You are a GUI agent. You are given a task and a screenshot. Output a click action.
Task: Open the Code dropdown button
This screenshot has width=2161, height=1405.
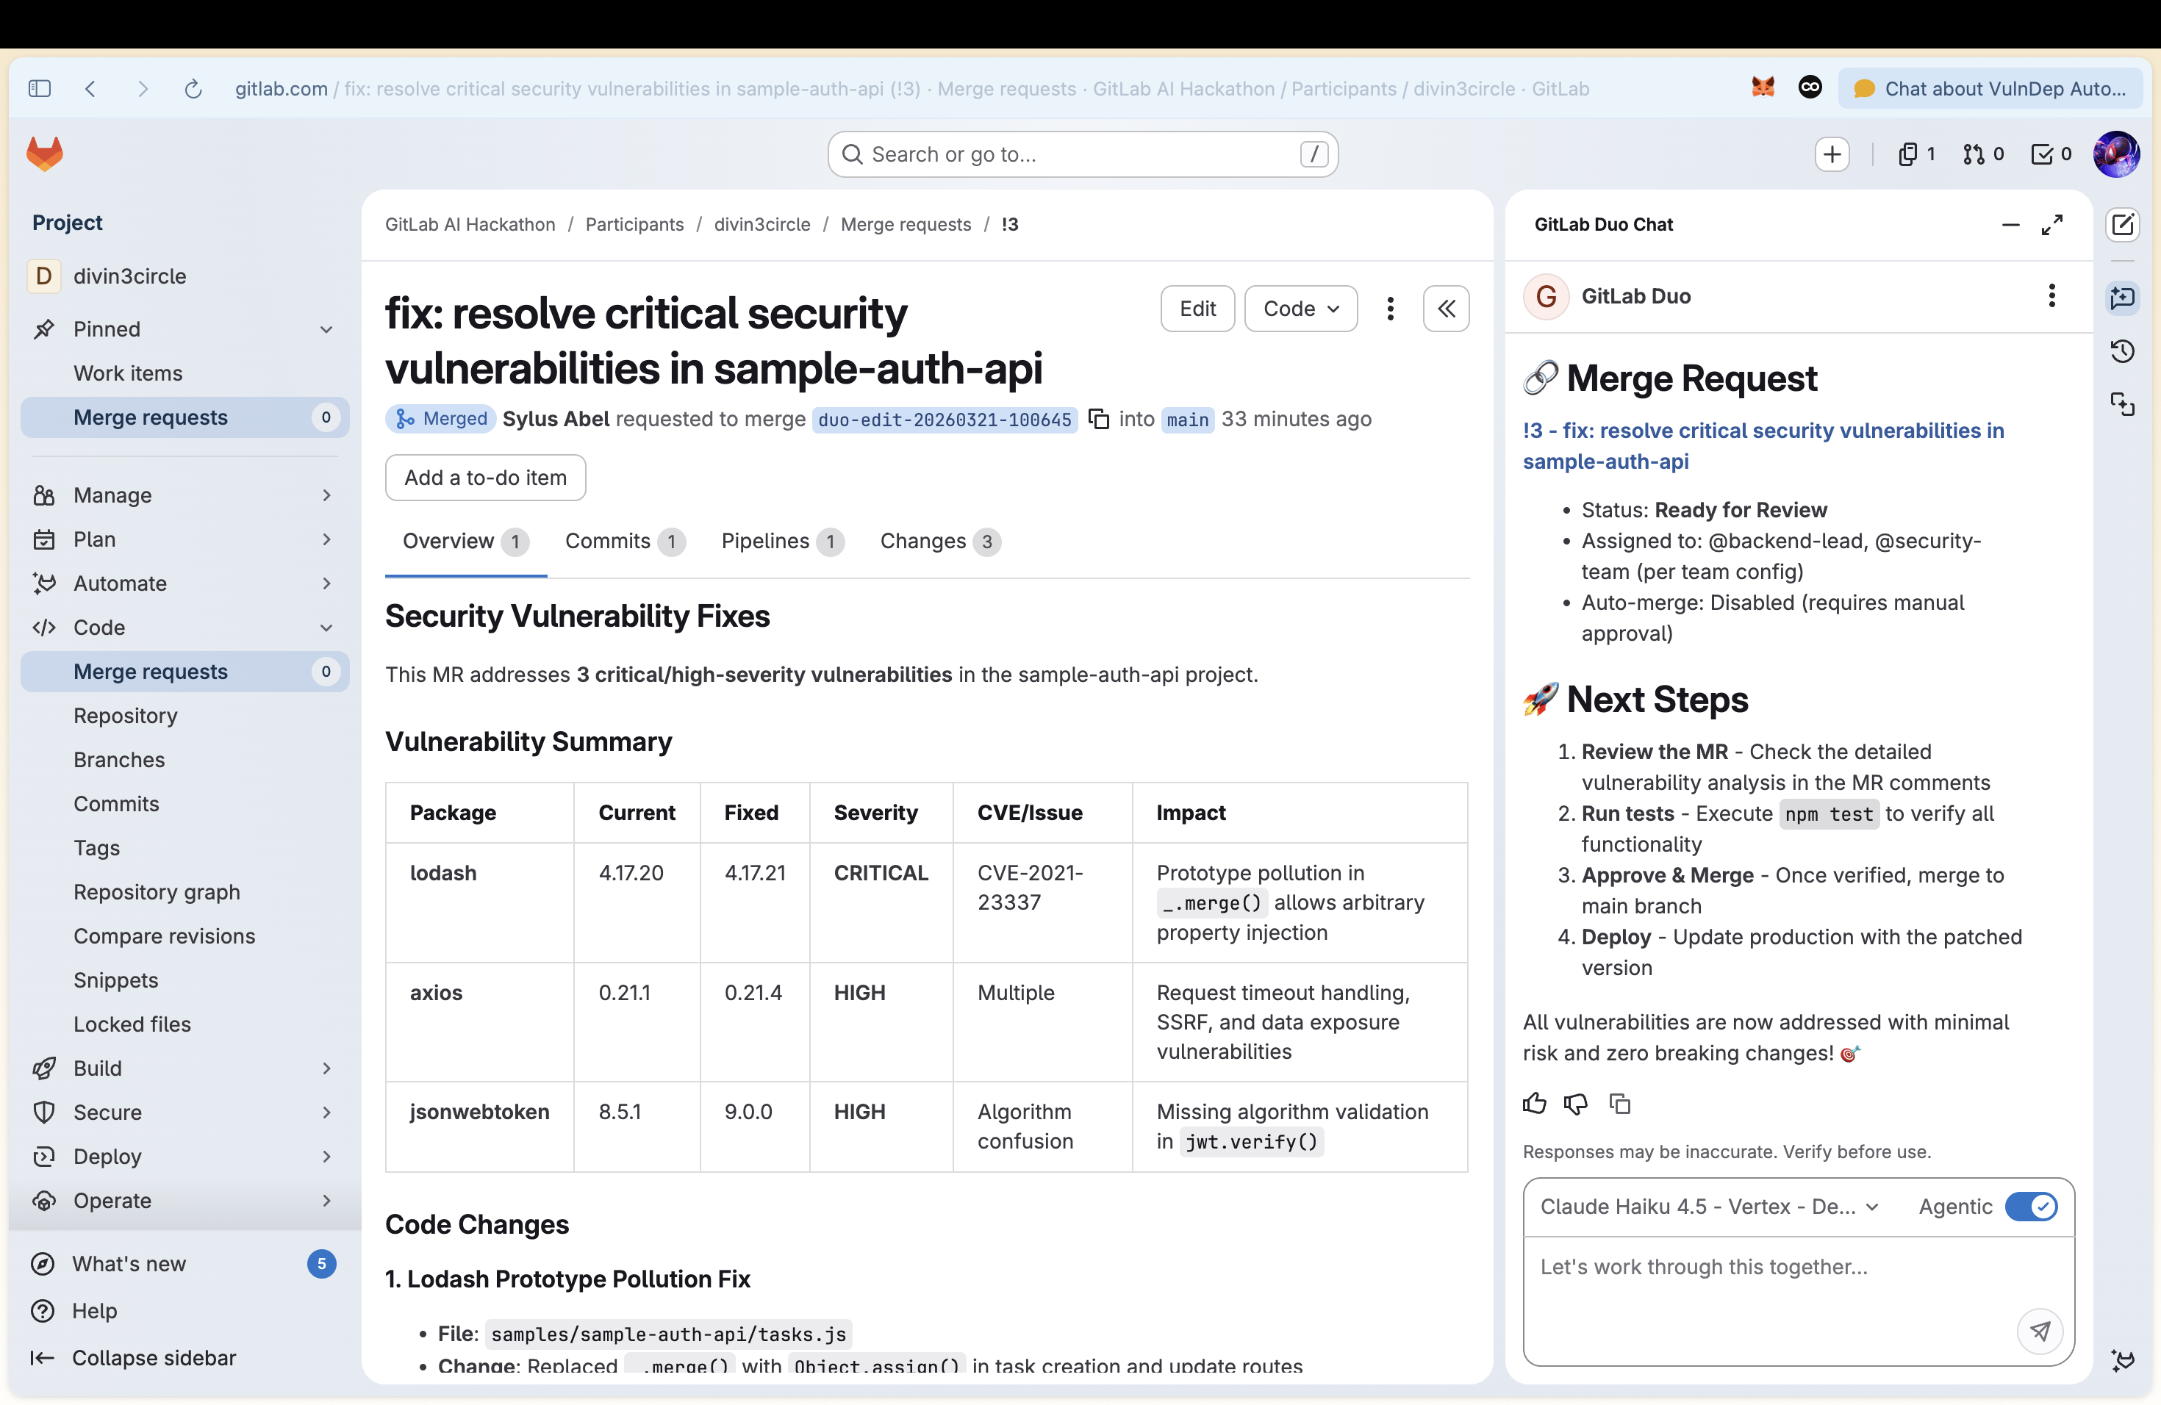click(x=1300, y=309)
